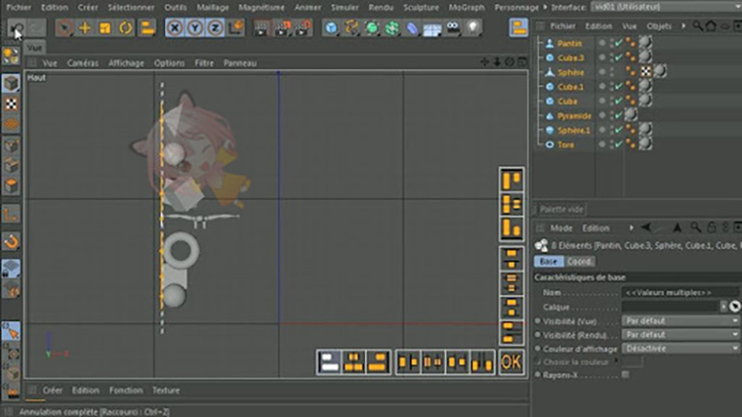Screen dimensions: 742x417
Task: Open the Calque arrow picker
Action: tap(723, 306)
